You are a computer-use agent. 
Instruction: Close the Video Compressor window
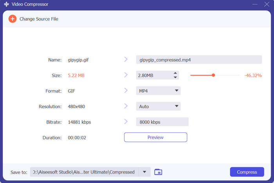coord(267,4)
